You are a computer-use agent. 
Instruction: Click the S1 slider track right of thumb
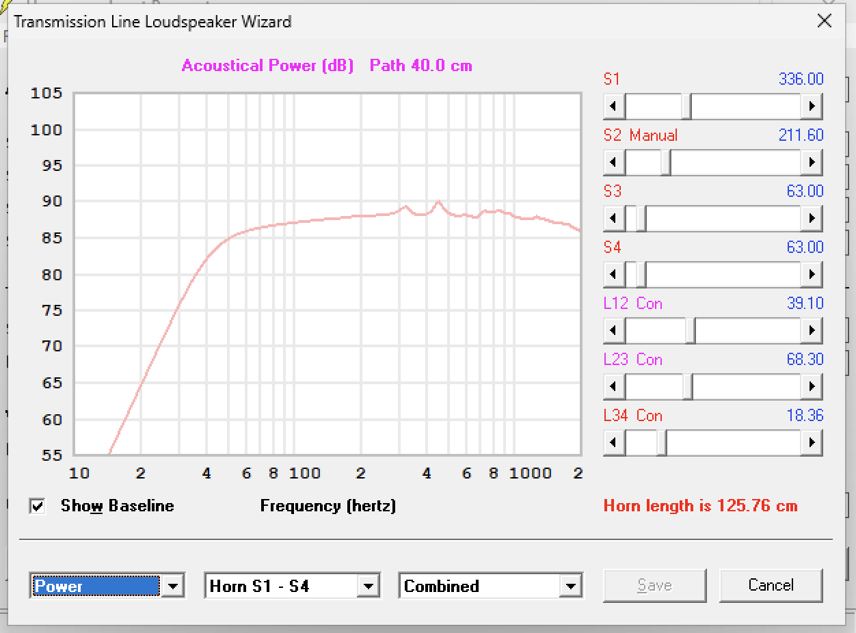point(746,107)
